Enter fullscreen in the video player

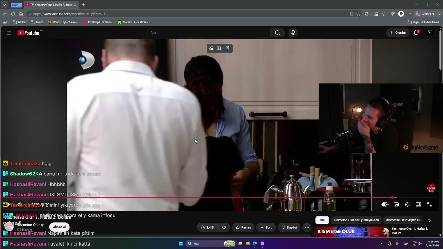[430, 205]
